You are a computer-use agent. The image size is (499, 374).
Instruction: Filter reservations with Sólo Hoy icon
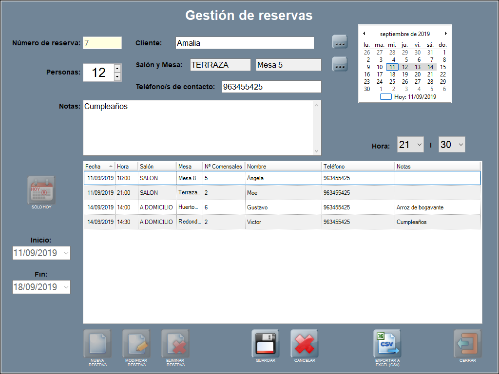point(41,190)
